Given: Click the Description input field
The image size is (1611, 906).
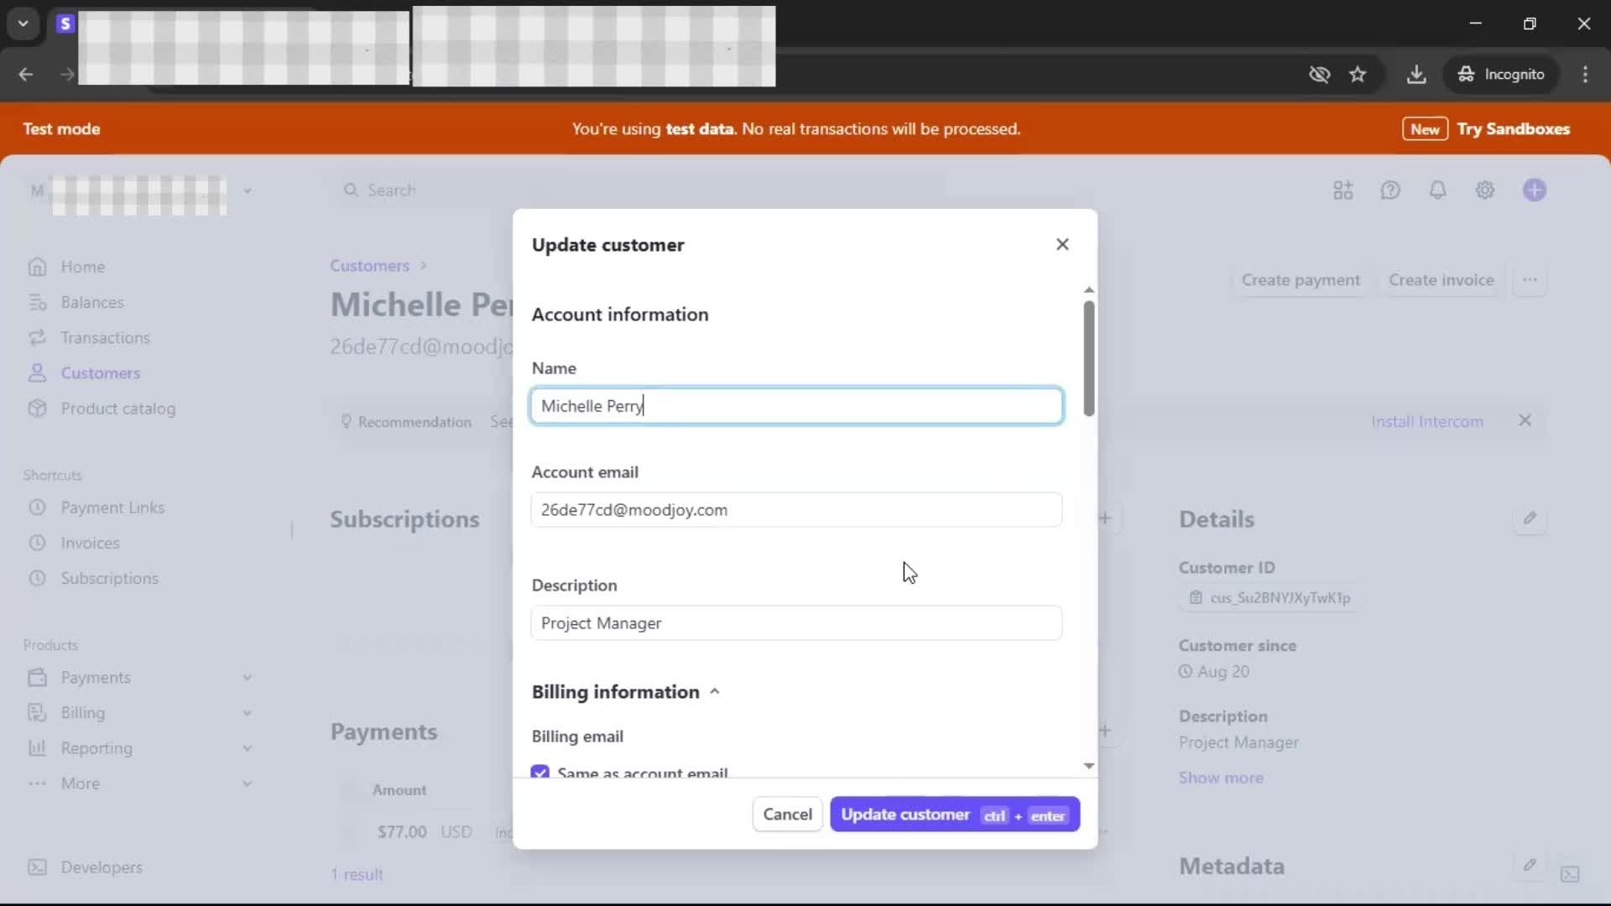Looking at the screenshot, I should click(795, 623).
